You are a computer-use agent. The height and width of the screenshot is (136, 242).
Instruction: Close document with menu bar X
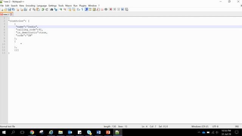point(241,6)
